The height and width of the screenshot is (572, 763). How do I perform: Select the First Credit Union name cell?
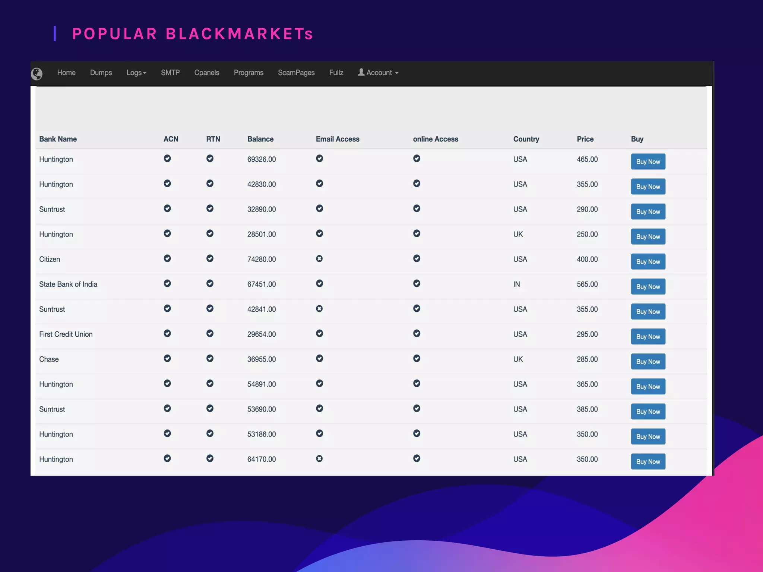point(66,334)
